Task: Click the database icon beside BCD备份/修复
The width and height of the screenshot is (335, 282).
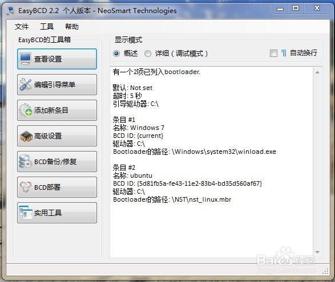Action: [x=25, y=161]
